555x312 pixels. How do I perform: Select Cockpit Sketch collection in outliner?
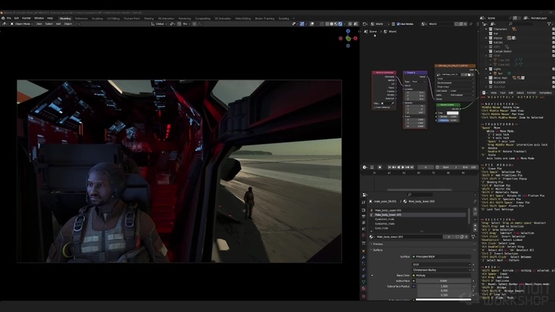pyautogui.click(x=502, y=51)
